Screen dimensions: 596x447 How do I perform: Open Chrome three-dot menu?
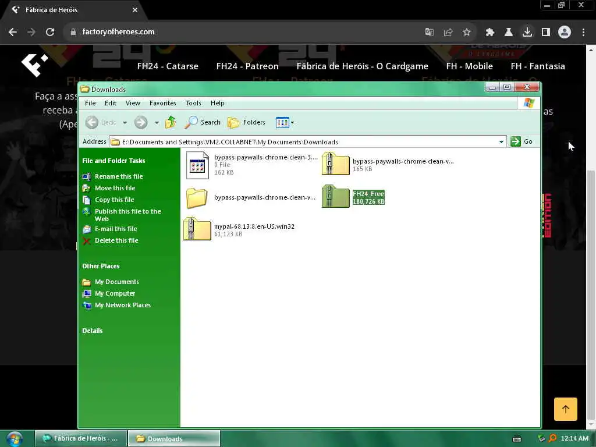coord(583,33)
